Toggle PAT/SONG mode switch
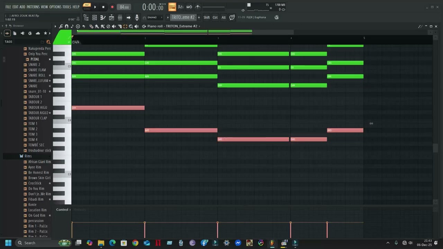 tap(87, 7)
